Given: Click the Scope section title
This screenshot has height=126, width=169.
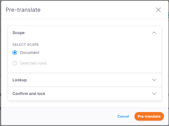Looking at the screenshot, I should [19, 33].
